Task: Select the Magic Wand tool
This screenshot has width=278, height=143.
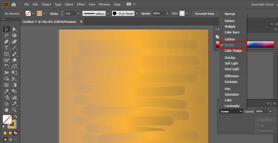Action: click(6, 35)
